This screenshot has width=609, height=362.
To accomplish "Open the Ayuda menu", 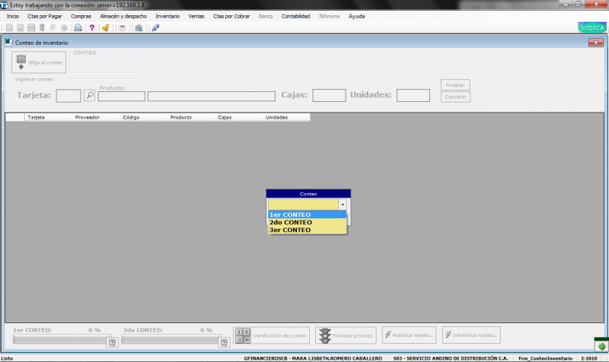I will [356, 16].
